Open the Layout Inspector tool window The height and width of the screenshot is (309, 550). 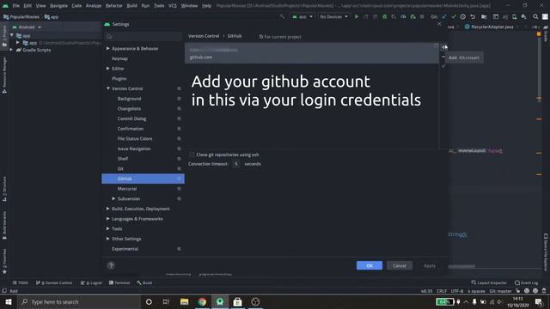tap(489, 282)
